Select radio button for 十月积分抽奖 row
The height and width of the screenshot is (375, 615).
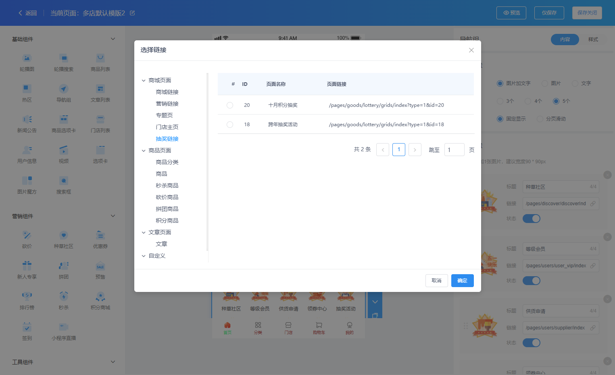[230, 105]
